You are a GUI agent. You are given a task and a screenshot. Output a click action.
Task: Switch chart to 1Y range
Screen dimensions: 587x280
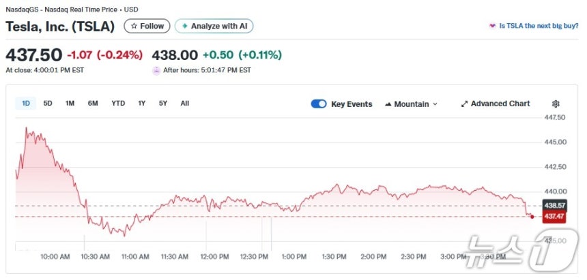pos(142,104)
